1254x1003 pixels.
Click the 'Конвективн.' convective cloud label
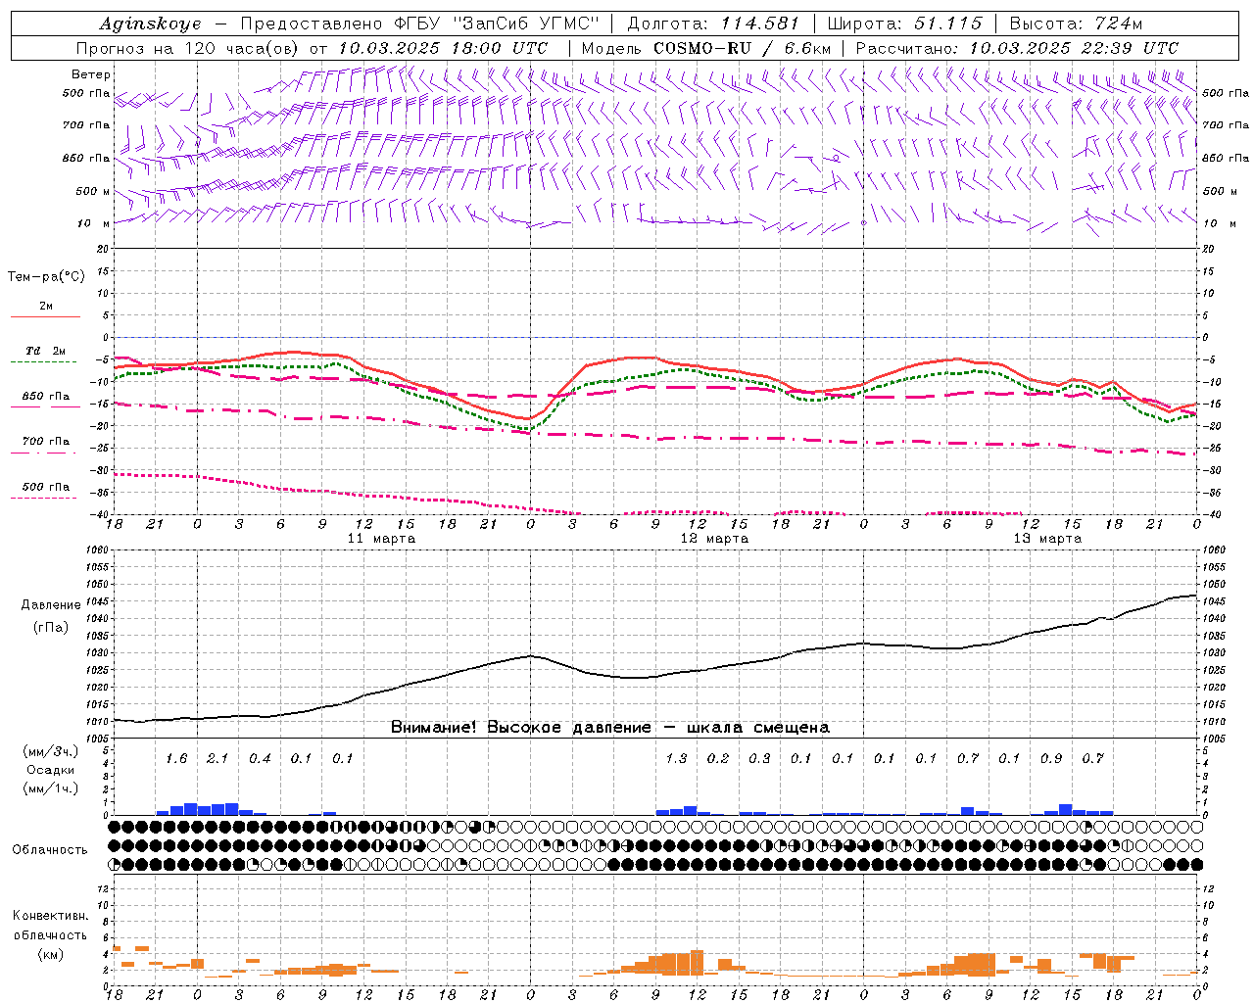point(51,916)
